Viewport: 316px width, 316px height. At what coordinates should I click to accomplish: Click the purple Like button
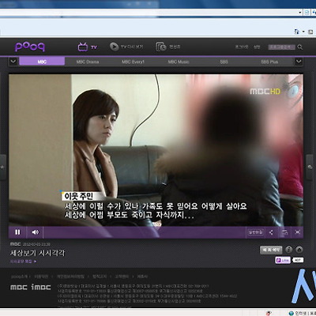tap(283, 260)
